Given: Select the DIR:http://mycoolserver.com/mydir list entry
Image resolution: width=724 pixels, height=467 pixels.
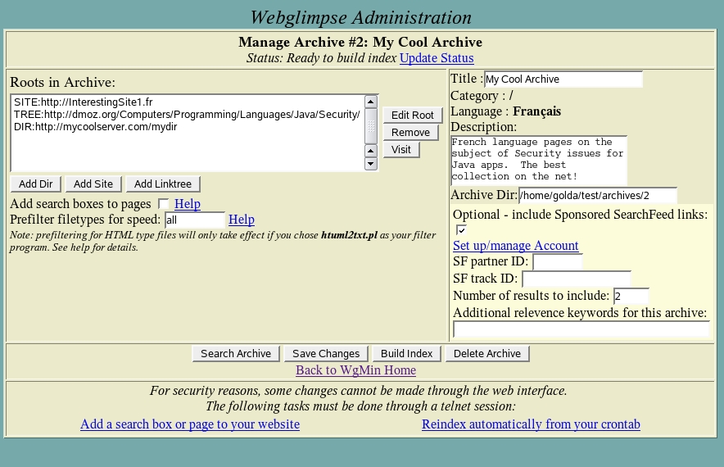Looking at the screenshot, I should 96,127.
